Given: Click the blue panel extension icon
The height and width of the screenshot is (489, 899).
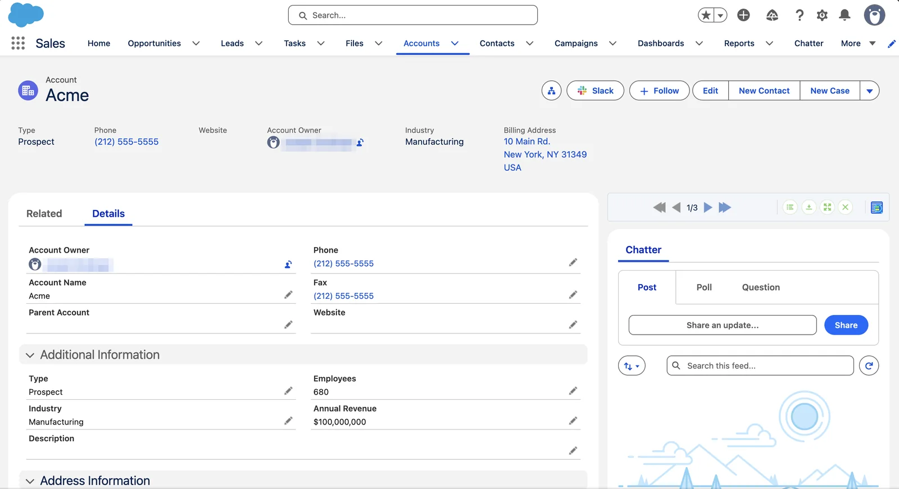Looking at the screenshot, I should coord(877,207).
